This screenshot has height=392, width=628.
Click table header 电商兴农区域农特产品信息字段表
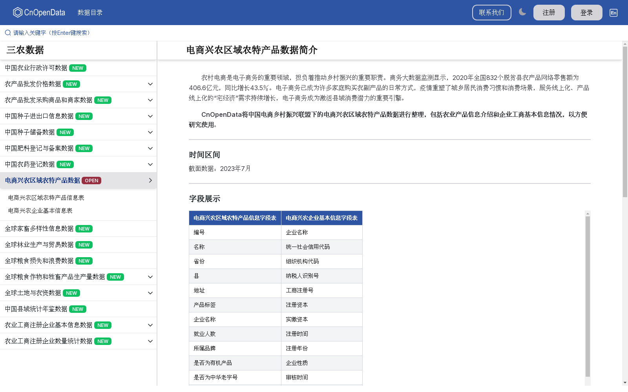pyautogui.click(x=235, y=218)
